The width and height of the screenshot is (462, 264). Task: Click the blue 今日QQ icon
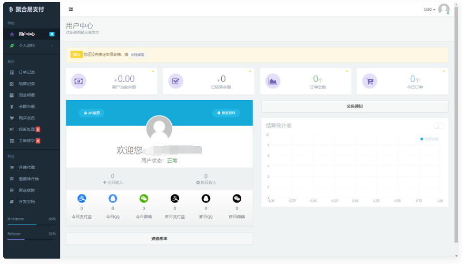113,199
